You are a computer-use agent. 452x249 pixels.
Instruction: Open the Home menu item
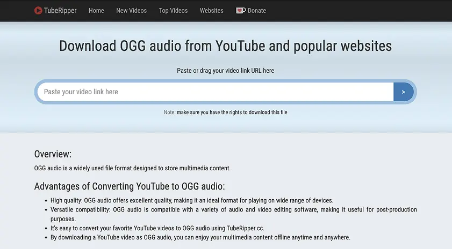pos(96,10)
